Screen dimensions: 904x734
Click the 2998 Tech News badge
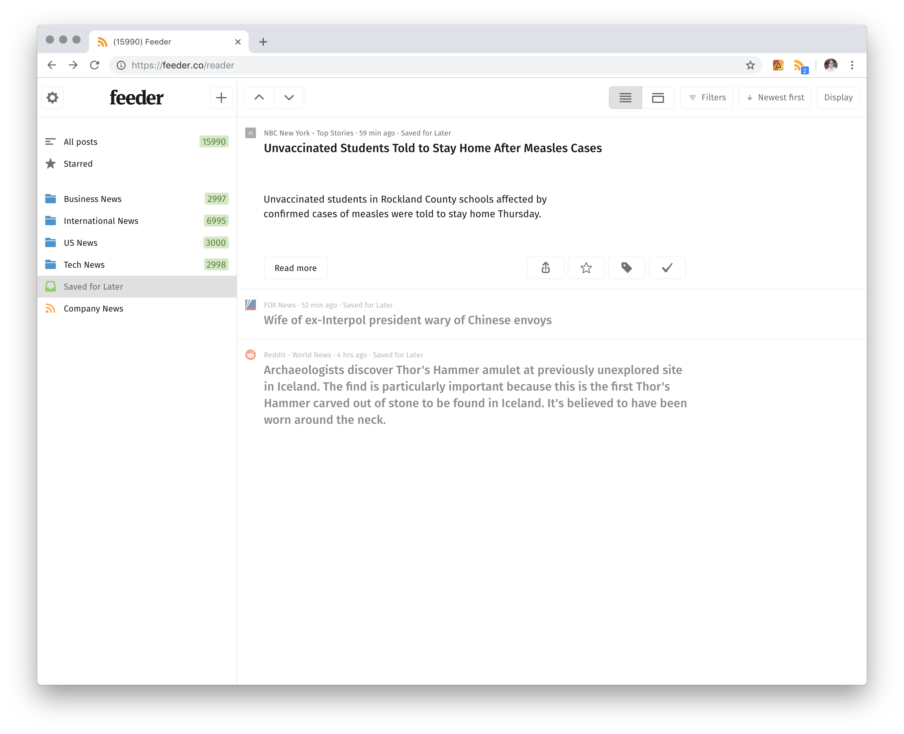pyautogui.click(x=216, y=265)
